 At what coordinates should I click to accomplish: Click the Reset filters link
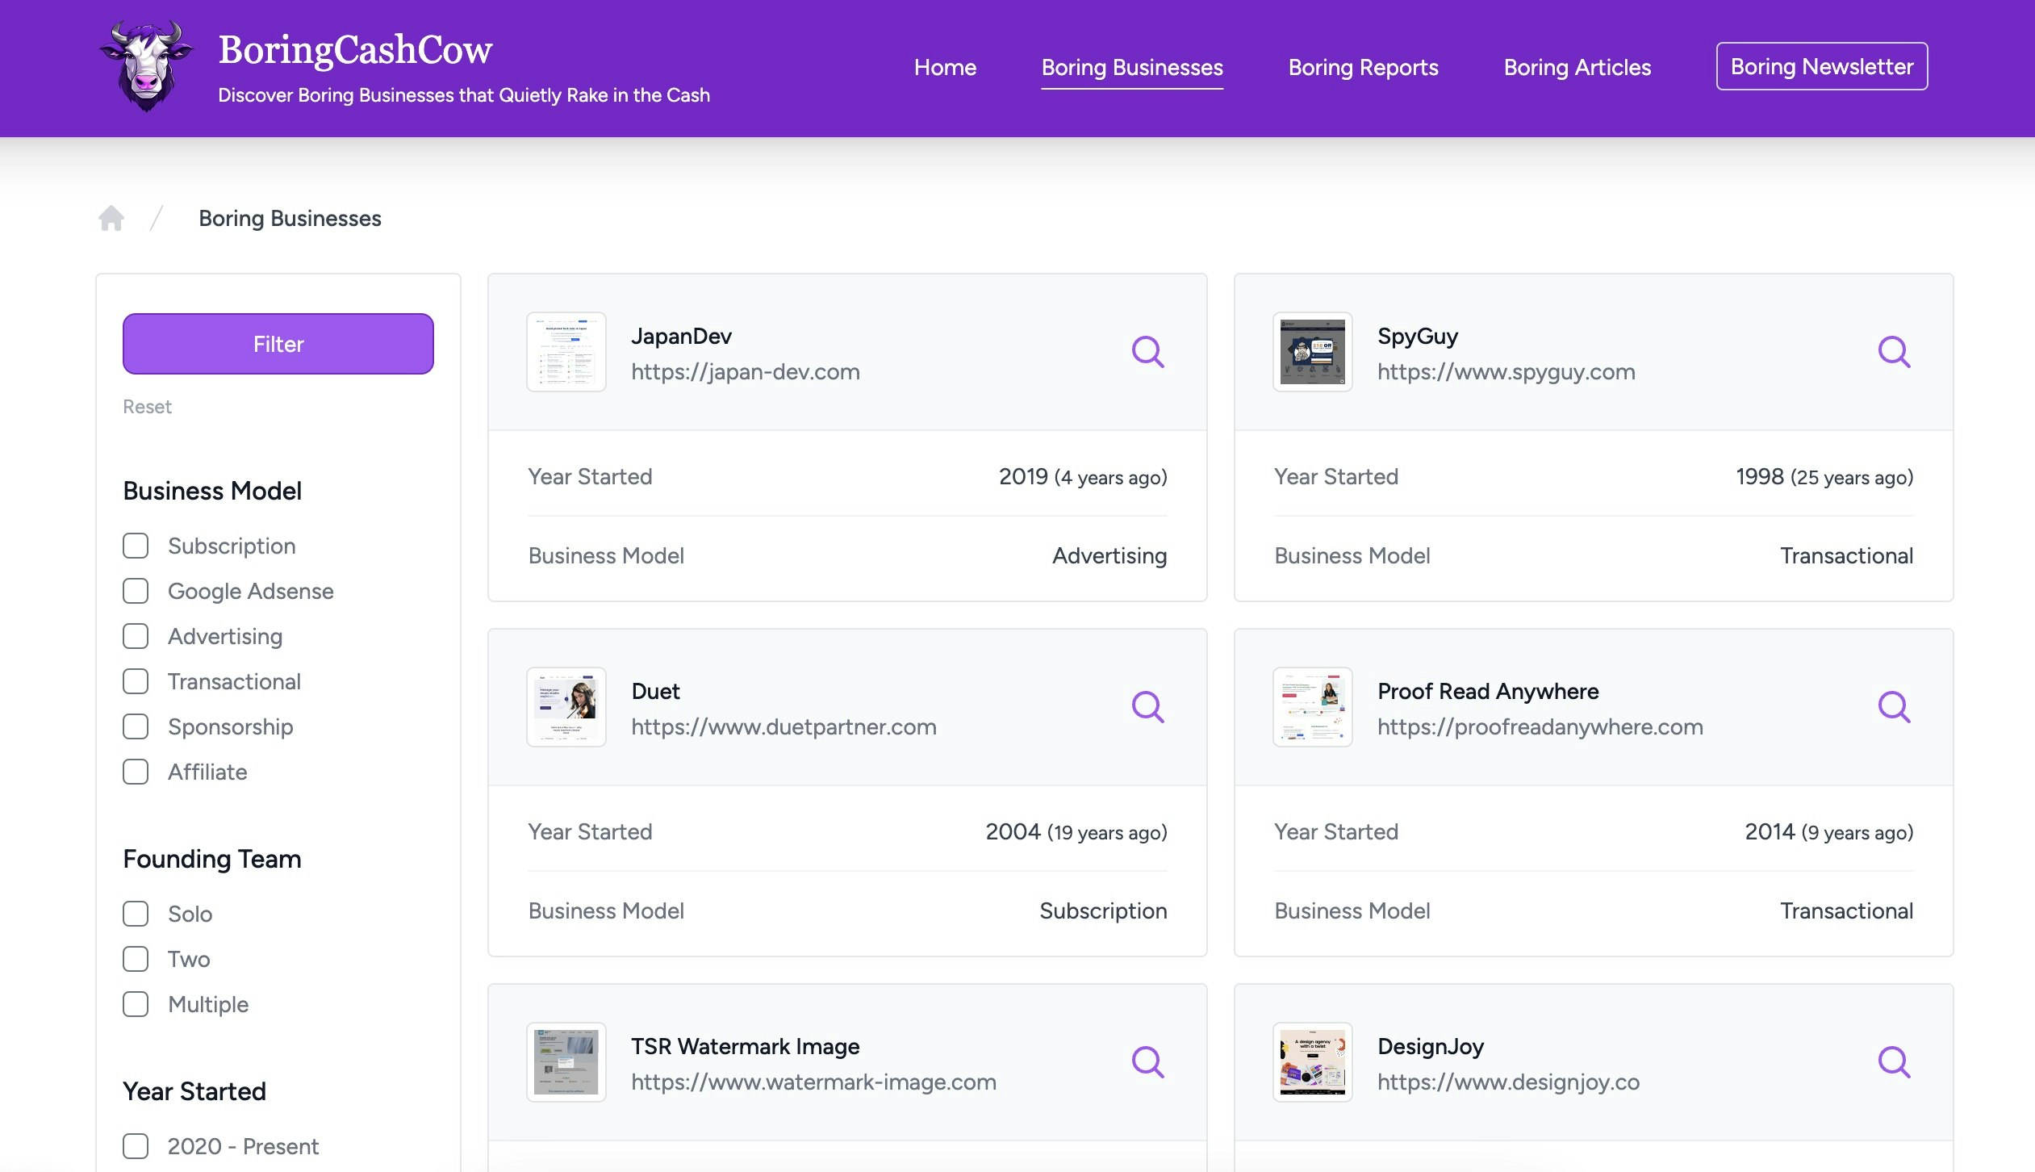[x=147, y=407]
